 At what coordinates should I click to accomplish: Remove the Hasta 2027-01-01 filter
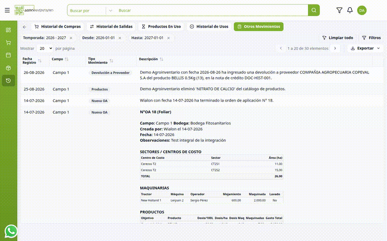click(169, 38)
